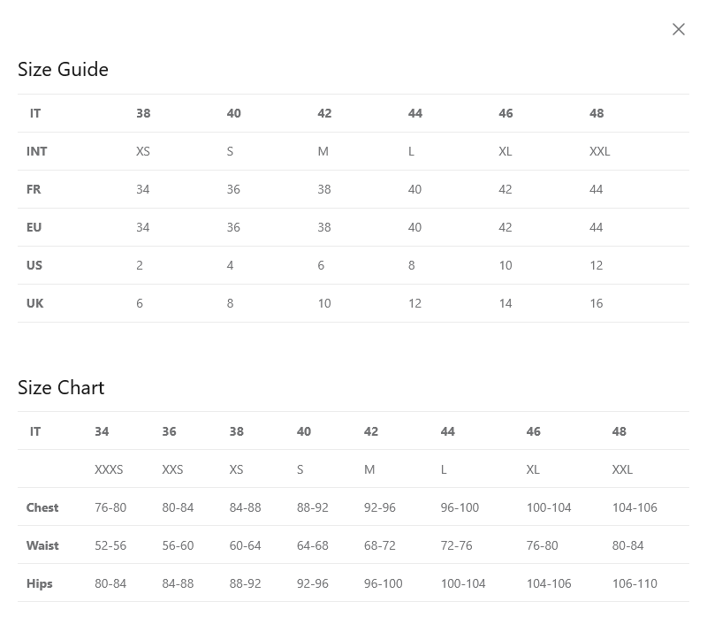
Task: Select the UK row label
Action: tap(34, 303)
